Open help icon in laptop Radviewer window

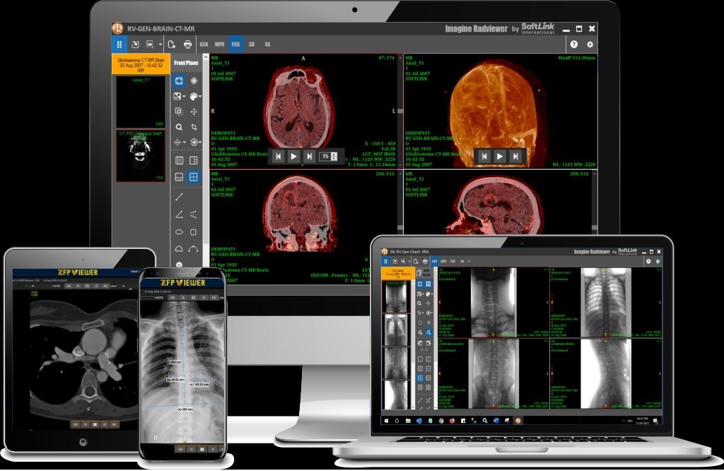[x=648, y=262]
